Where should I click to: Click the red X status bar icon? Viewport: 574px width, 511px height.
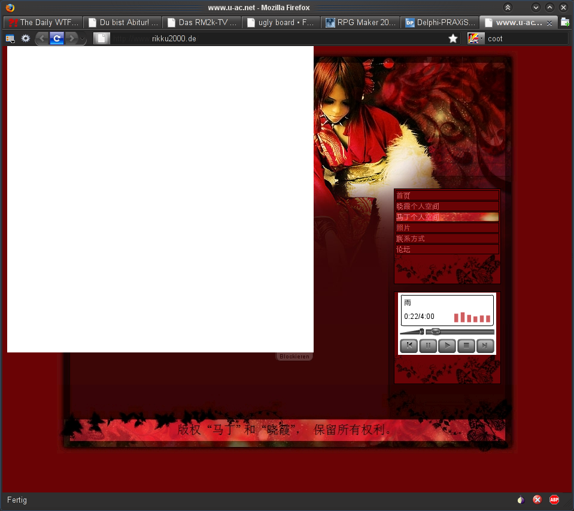(x=537, y=500)
